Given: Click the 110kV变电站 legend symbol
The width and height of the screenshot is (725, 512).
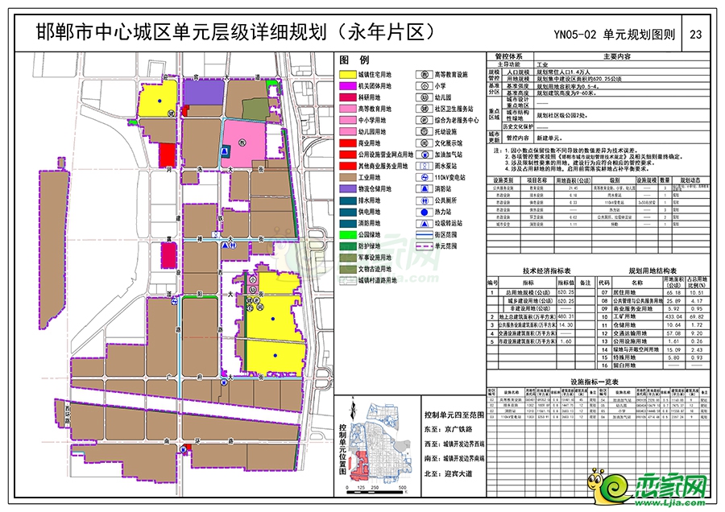Looking at the screenshot, I should [424, 177].
